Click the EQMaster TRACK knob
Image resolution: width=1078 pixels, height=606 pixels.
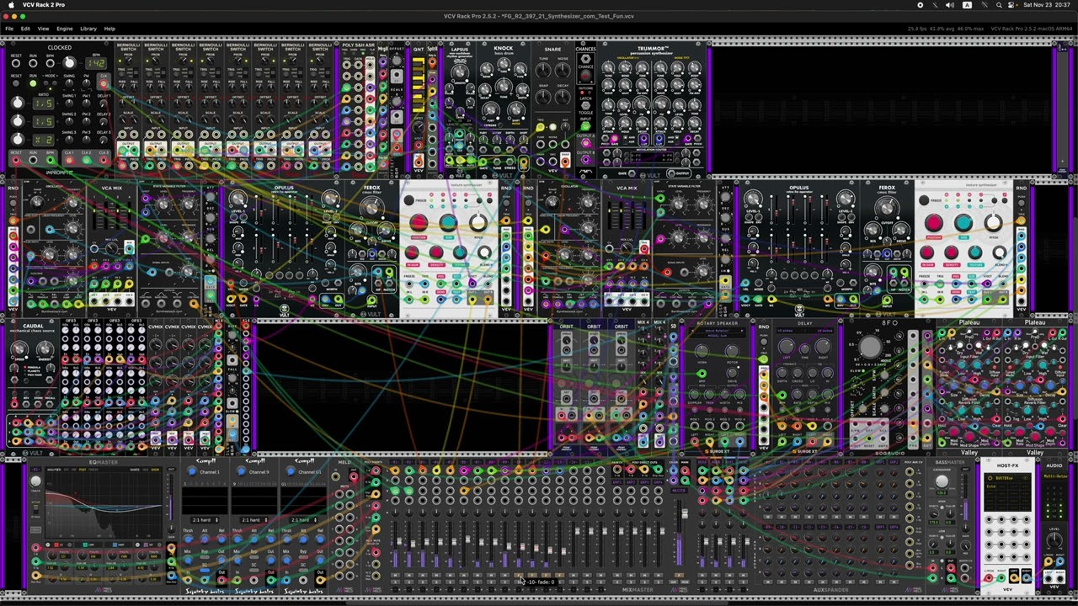coord(35,481)
